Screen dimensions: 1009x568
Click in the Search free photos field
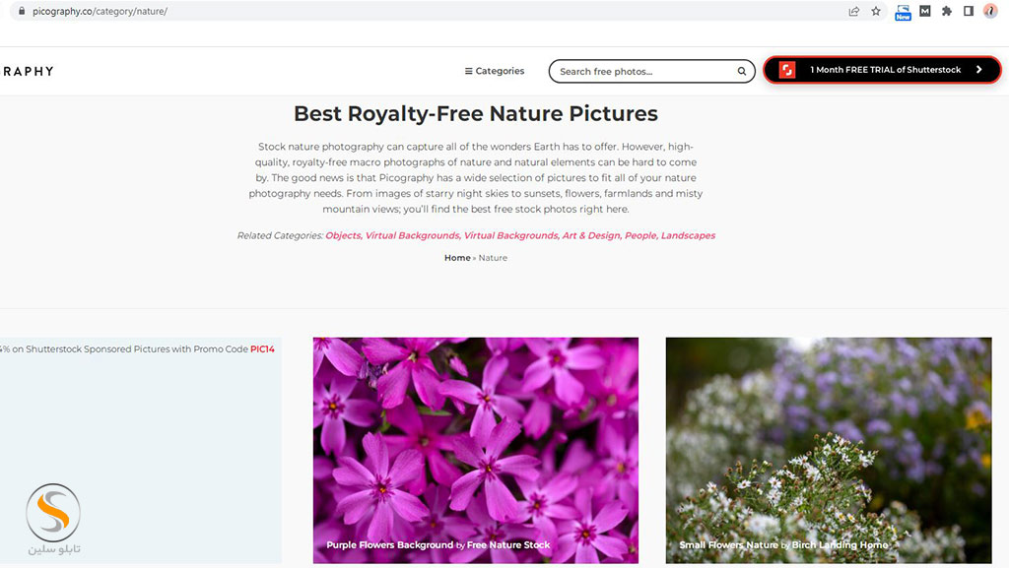point(642,71)
